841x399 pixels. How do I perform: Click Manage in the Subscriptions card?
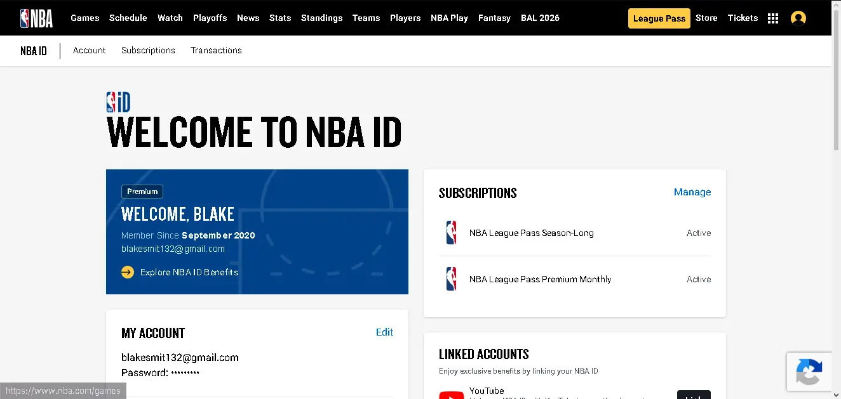point(692,192)
